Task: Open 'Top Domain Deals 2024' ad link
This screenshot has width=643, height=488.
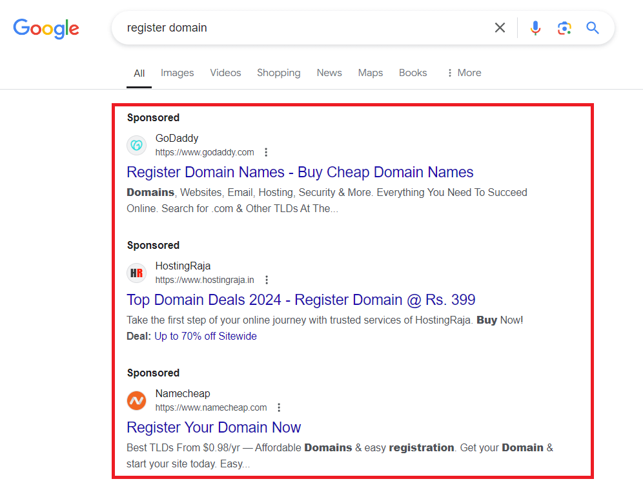Action: tap(301, 300)
